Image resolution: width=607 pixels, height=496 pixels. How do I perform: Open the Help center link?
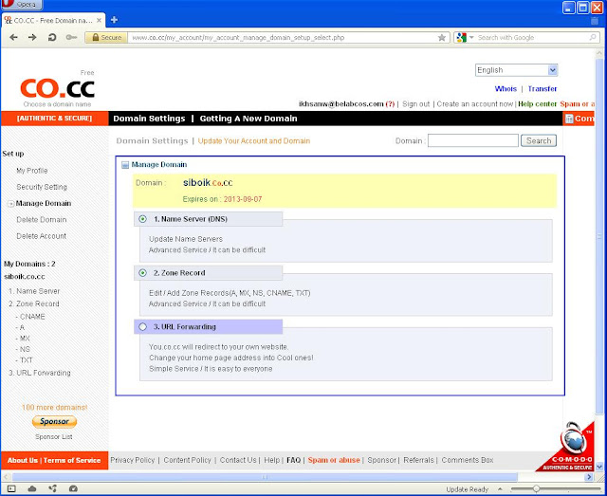pos(538,104)
